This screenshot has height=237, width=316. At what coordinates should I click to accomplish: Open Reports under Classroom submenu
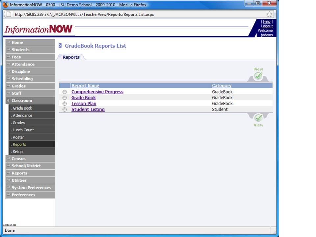[32, 145]
